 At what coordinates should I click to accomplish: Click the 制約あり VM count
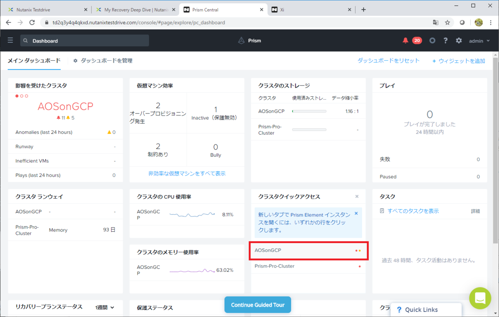pos(158,146)
